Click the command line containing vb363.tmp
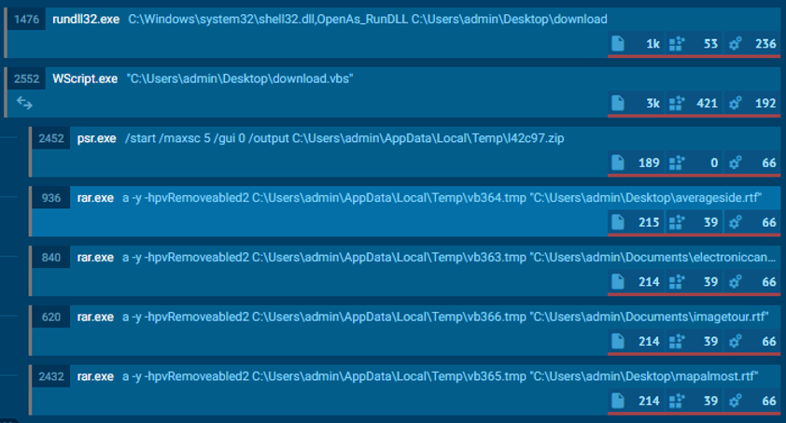Screen dimensions: 786x423 (449, 258)
